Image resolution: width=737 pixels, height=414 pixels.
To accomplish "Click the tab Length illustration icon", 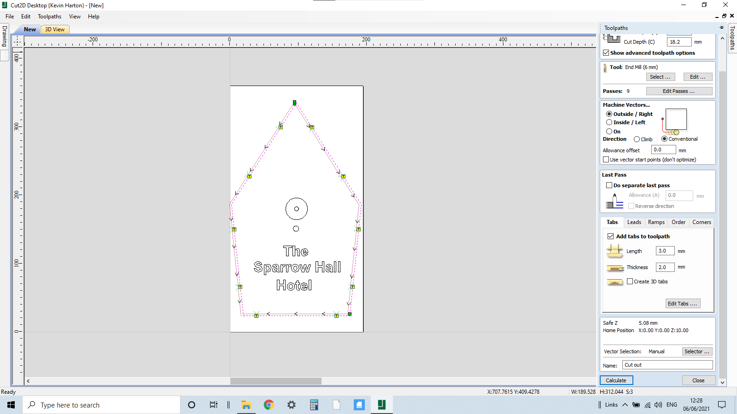I will click(x=614, y=251).
